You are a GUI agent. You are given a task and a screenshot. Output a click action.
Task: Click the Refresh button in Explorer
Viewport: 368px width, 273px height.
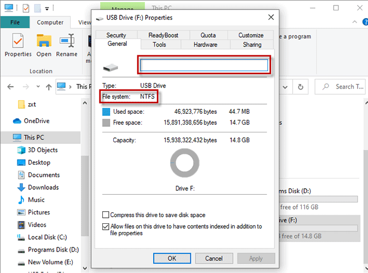(300, 87)
